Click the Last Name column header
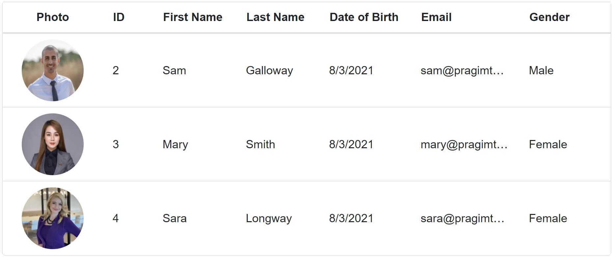Image resolution: width=613 pixels, height=257 pixels. (x=275, y=17)
